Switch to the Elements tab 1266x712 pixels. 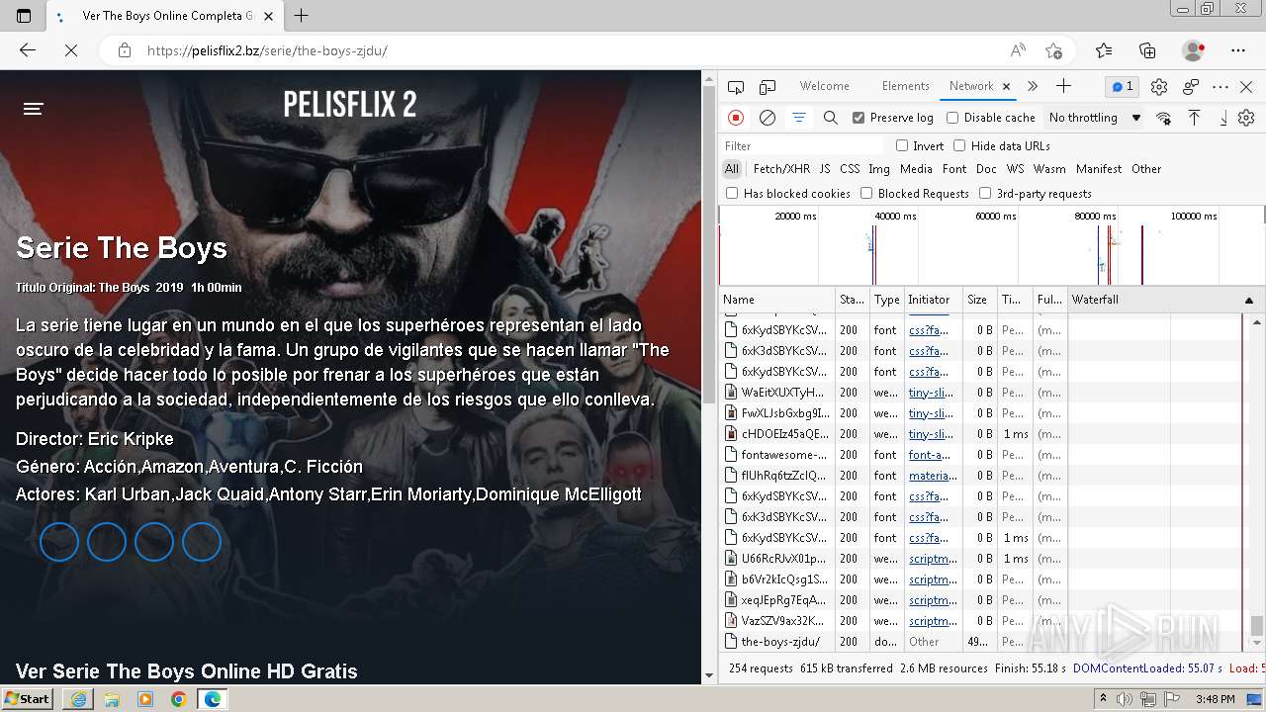pos(906,87)
